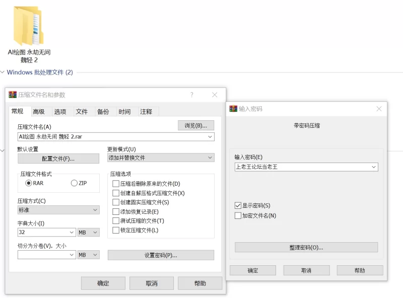This screenshot has height=303, width=403.
Task: Click the question mark help icon in archive dialog
Action: click(192, 95)
